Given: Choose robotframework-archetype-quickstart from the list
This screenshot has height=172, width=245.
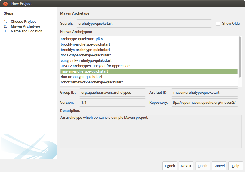Looking at the screenshot, I should pyautogui.click(x=92, y=82).
